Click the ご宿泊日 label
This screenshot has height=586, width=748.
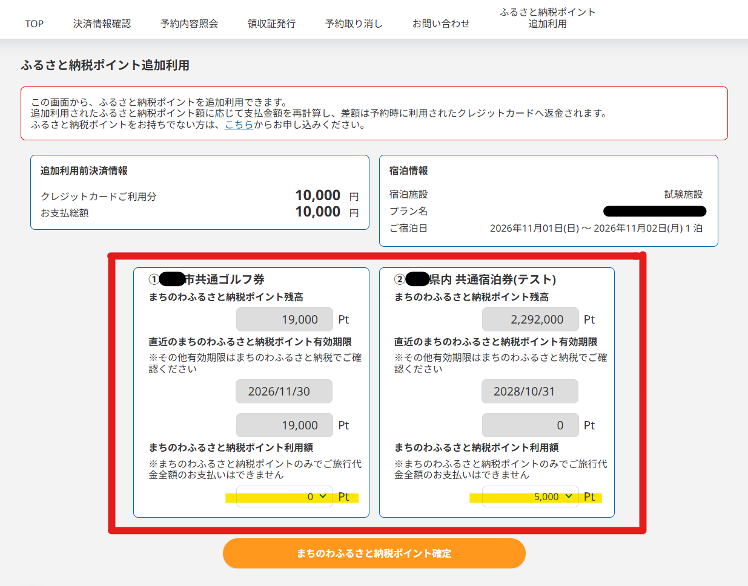tap(409, 228)
